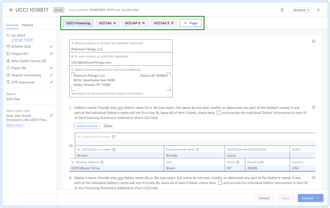This screenshot has width=330, height=208.
Task: Click the Postal code field 30296
Action: pyautogui.click(x=268, y=168)
